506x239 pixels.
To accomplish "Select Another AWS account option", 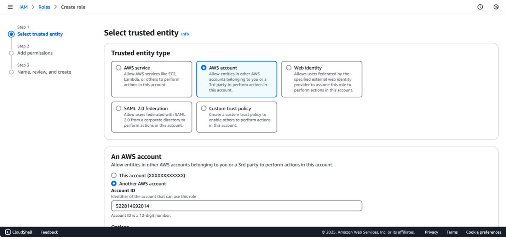I will click(114, 183).
